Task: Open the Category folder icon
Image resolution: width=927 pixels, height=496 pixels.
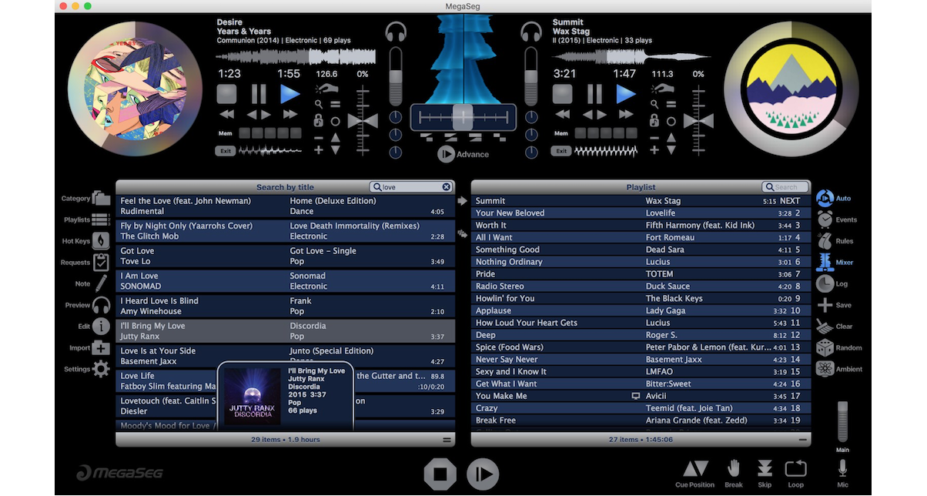Action: 101,199
